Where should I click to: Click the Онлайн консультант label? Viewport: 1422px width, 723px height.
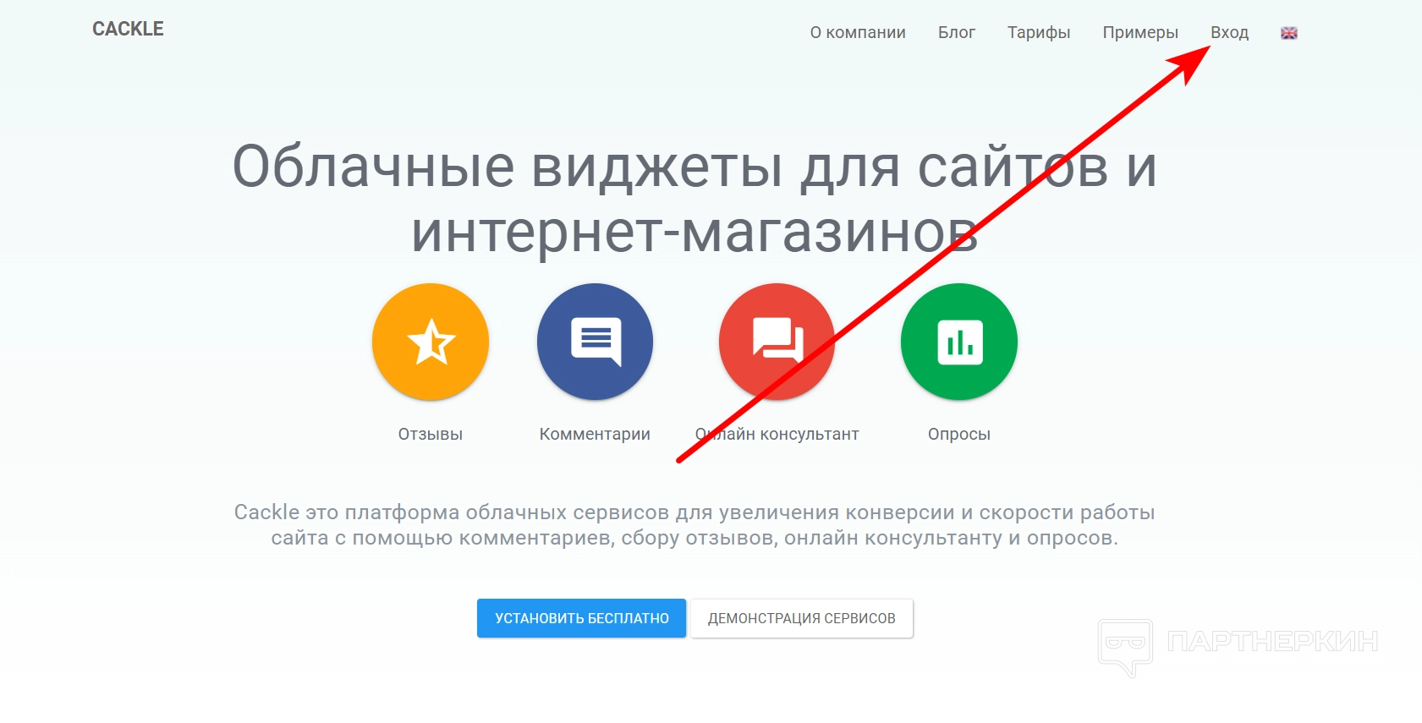click(777, 434)
